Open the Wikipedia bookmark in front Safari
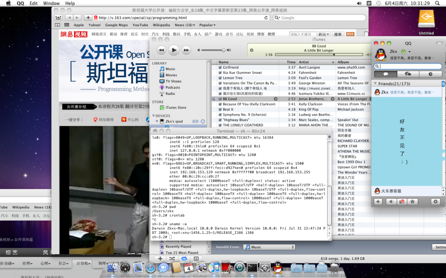Screen dimensions: 446x278 tap(161, 25)
